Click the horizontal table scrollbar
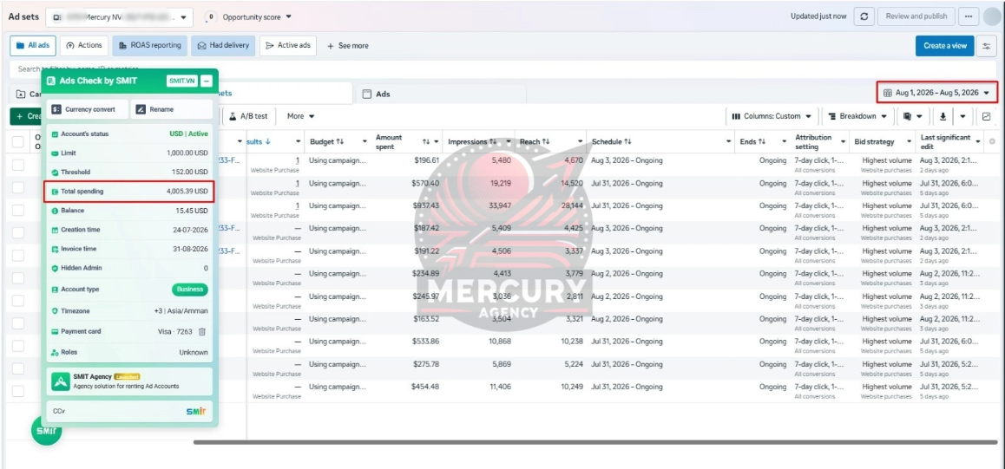The height and width of the screenshot is (469, 1005). 594,441
